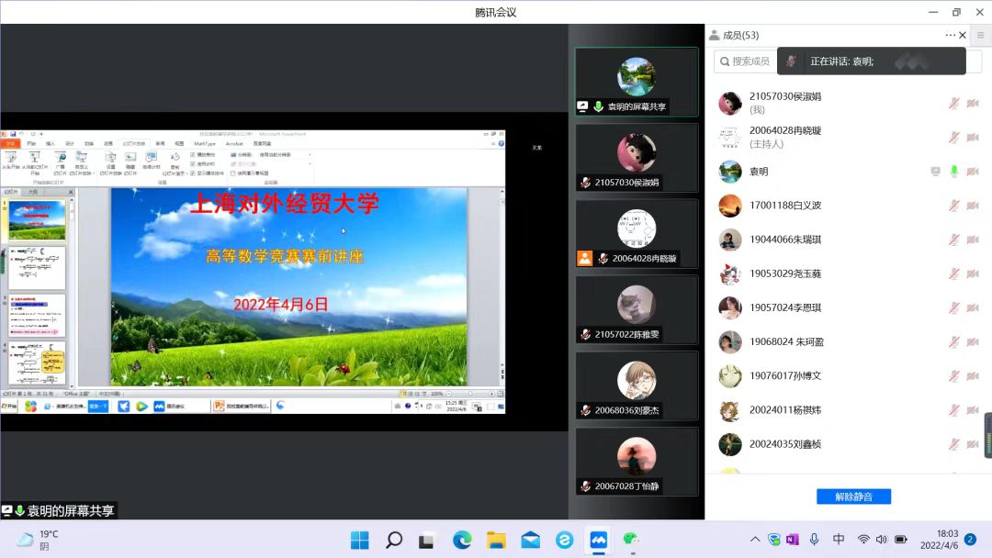Image resolution: width=992 pixels, height=558 pixels.
Task: Click screen sharing icon beside 袁明
Action: coord(935,171)
